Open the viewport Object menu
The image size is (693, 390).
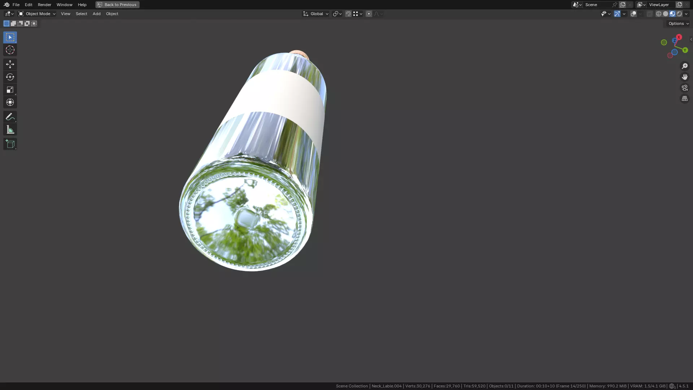coord(112,14)
